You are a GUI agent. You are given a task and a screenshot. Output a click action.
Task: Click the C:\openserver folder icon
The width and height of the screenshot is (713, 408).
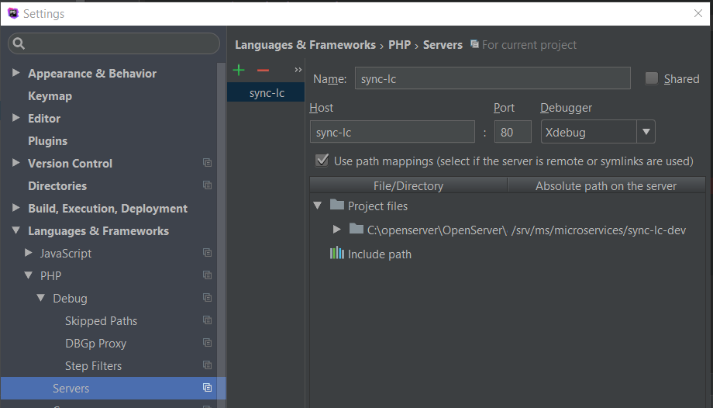point(356,229)
